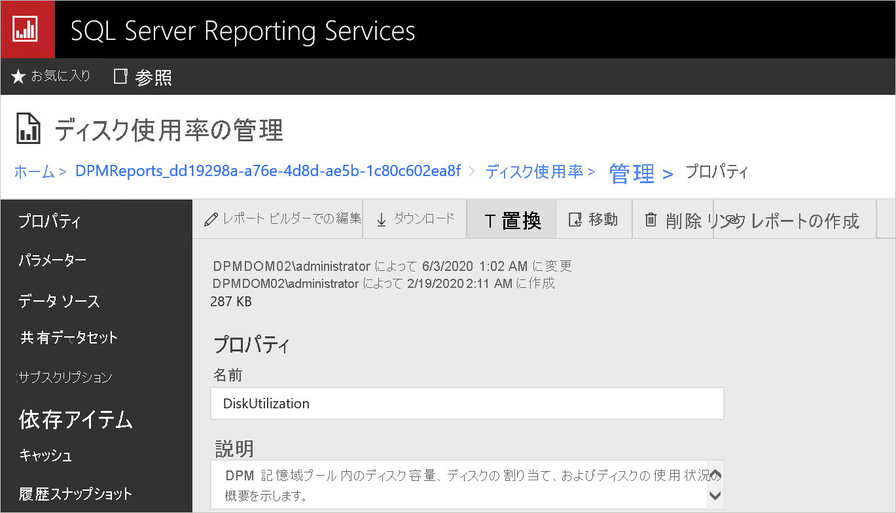
Task: Download the DiskUtilization report file
Action: tap(414, 220)
